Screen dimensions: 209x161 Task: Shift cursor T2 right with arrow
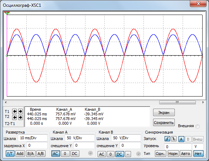(20, 118)
